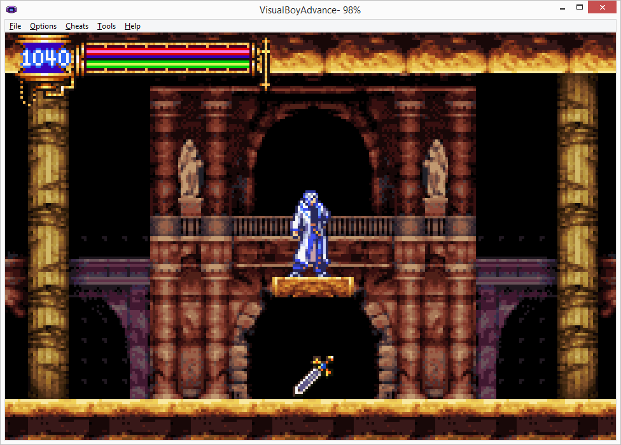Image resolution: width=621 pixels, height=445 pixels.
Task: Open the Tools menu
Action: [x=106, y=26]
